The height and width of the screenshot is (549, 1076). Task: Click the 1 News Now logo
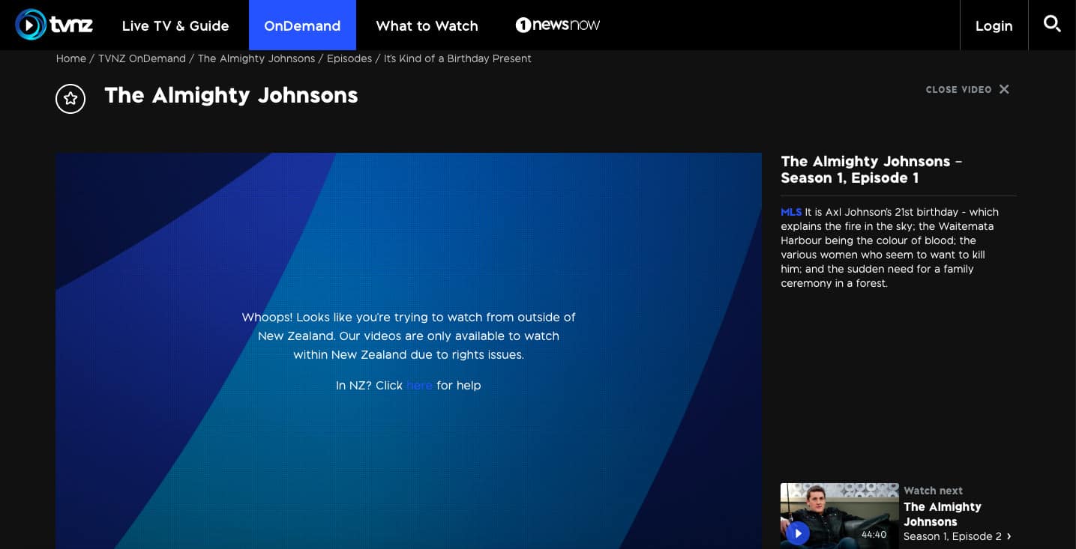[558, 25]
